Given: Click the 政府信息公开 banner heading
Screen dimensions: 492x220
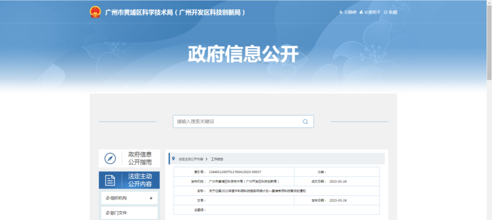Looking at the screenshot, I should [243, 54].
